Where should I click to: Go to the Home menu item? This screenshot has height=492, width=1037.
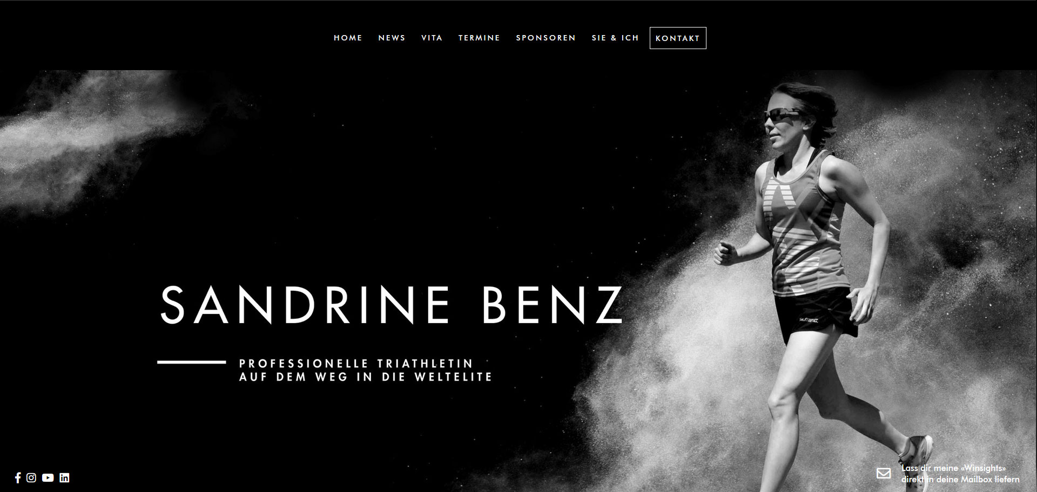tap(348, 38)
